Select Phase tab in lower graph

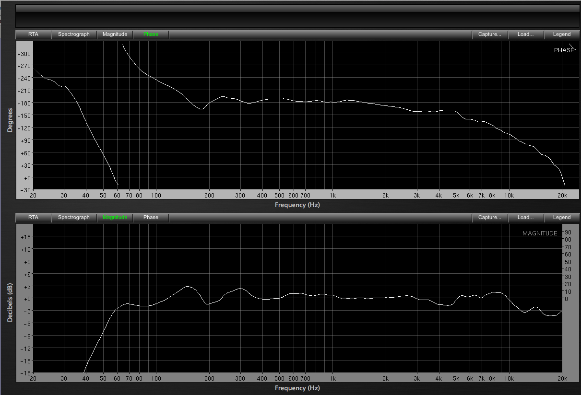coord(151,218)
